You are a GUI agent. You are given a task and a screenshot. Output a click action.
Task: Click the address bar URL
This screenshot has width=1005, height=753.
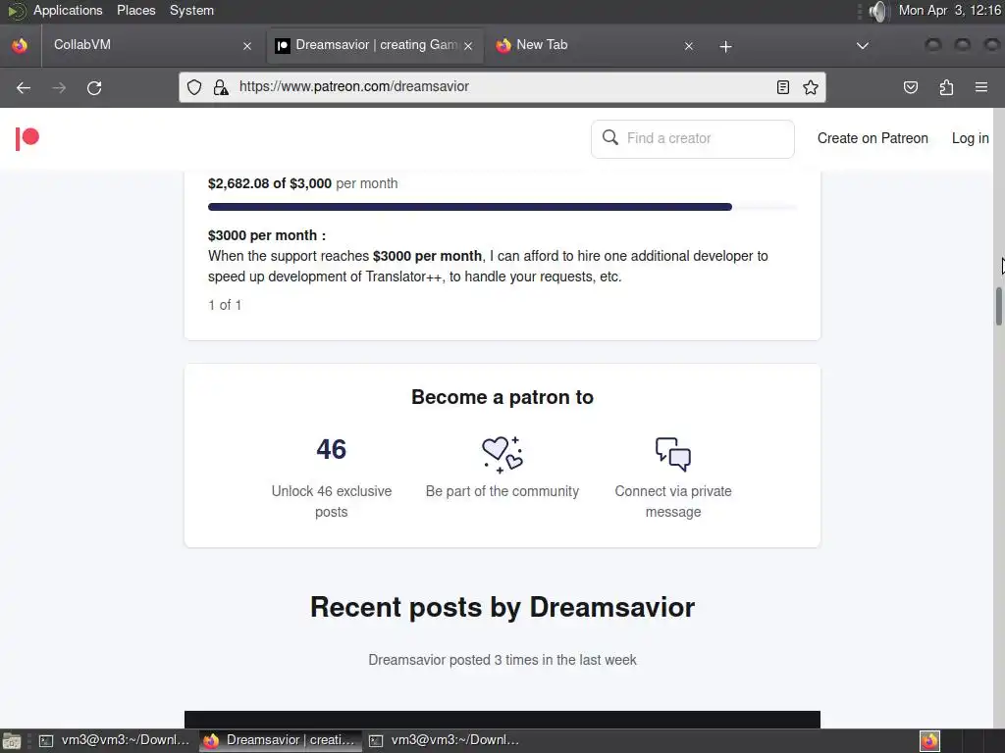tap(353, 86)
